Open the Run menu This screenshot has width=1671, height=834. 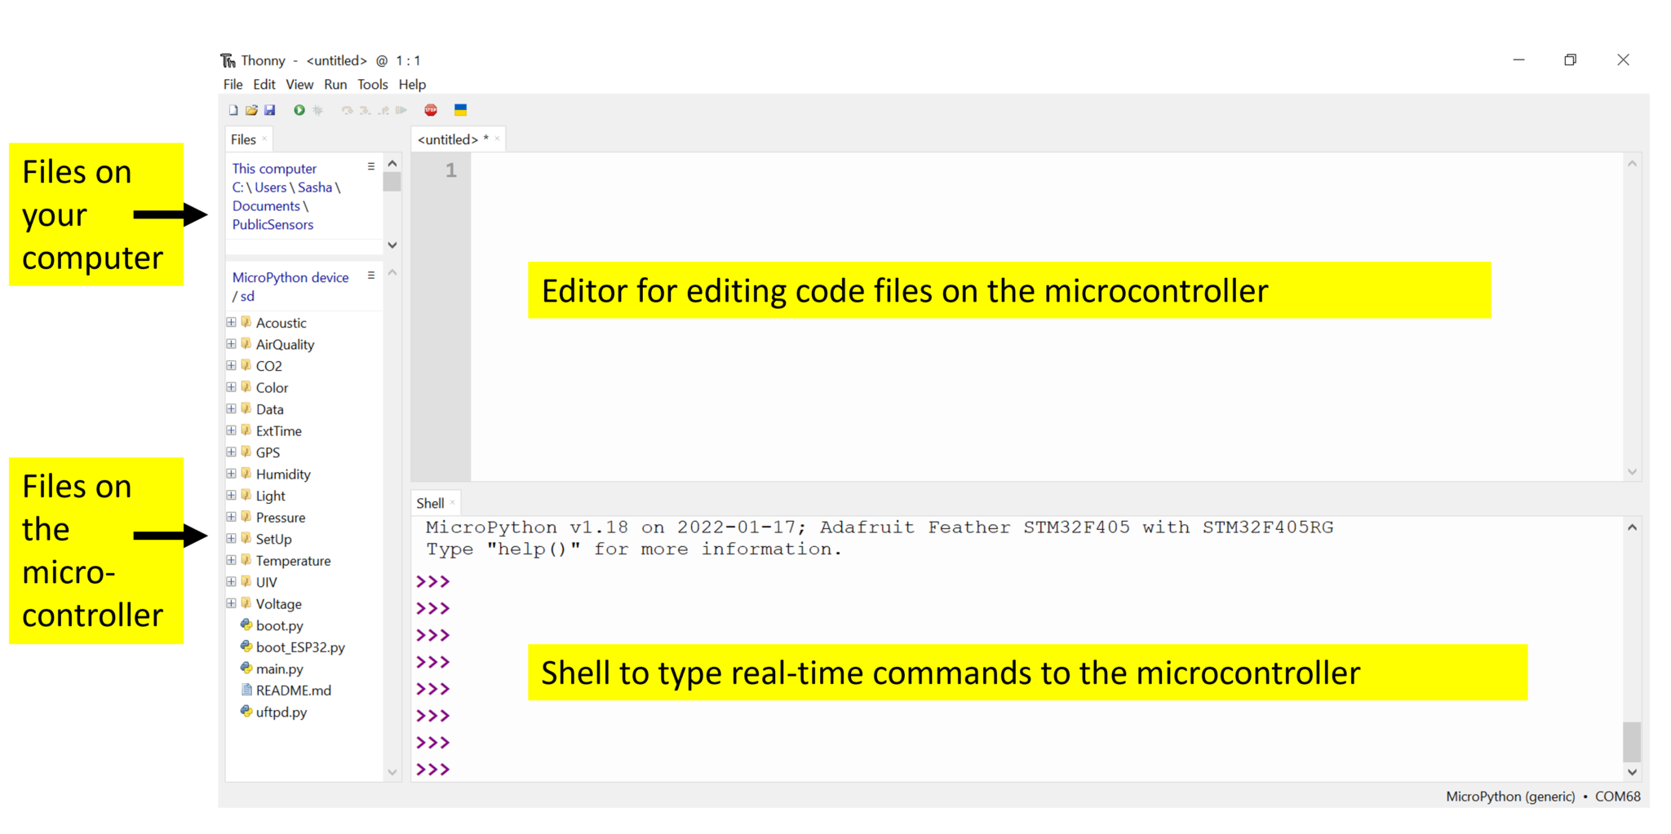coord(335,84)
